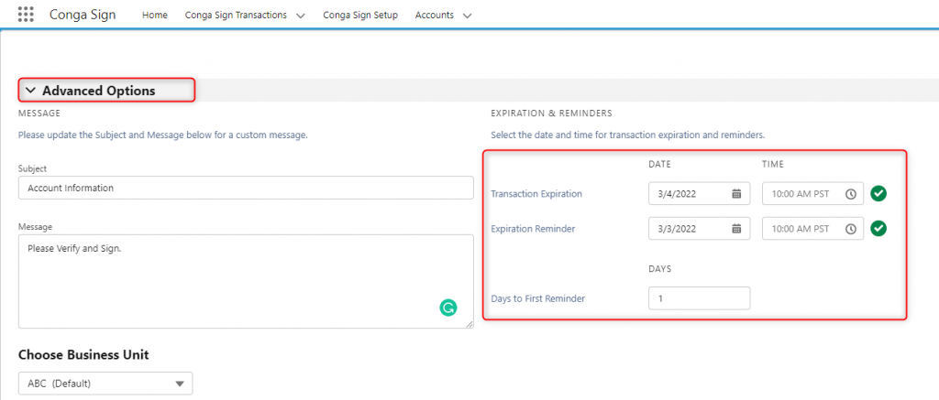
Task: Click the Subject input field
Action: 246,188
